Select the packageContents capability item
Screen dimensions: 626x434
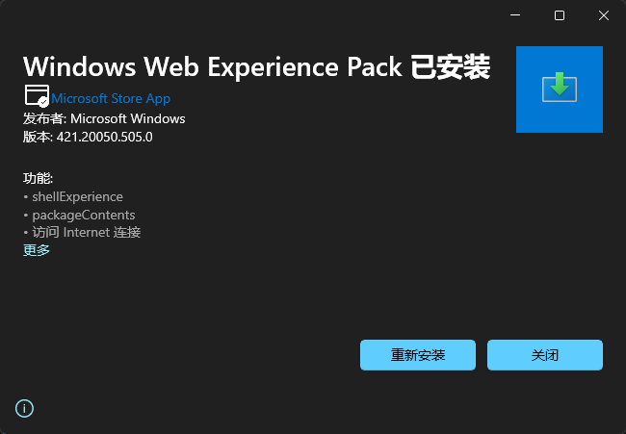83,215
